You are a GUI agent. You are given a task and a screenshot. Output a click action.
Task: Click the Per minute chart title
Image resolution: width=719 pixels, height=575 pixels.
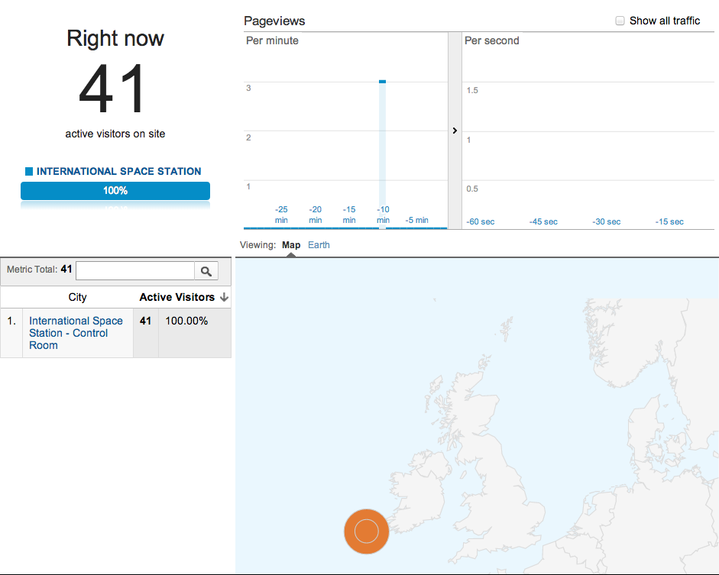[x=272, y=40]
